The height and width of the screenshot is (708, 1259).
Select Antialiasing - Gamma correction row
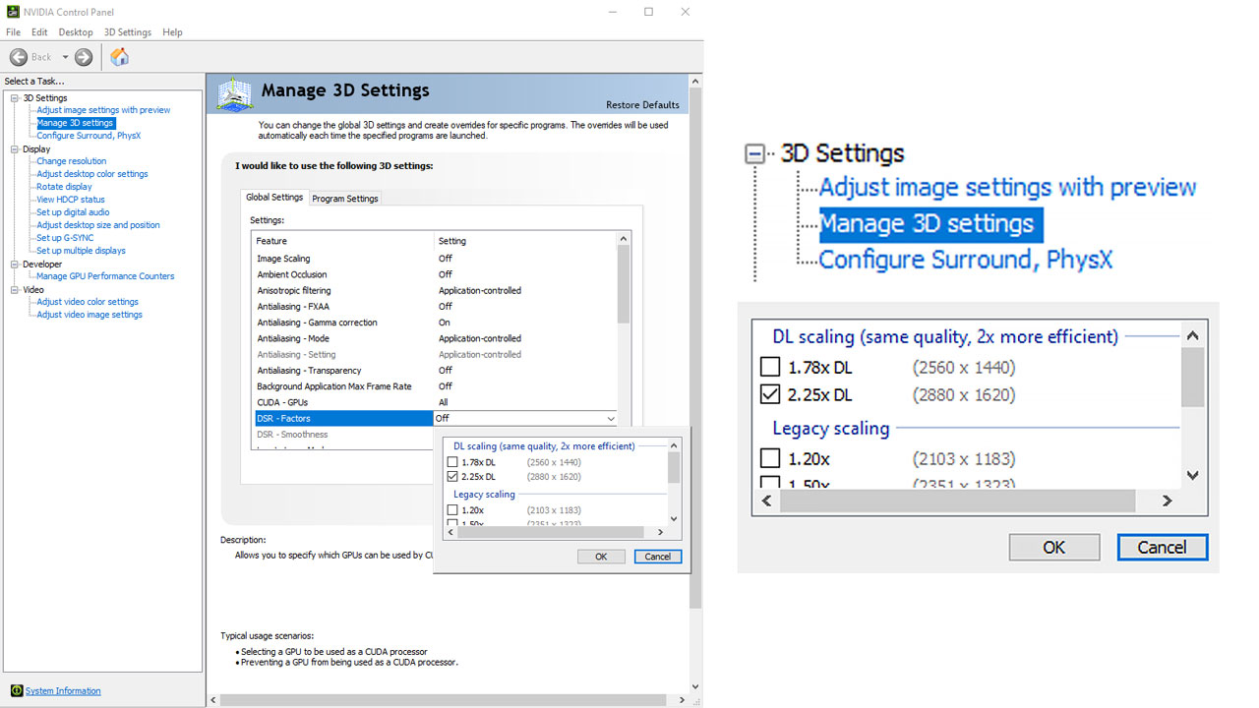(434, 323)
